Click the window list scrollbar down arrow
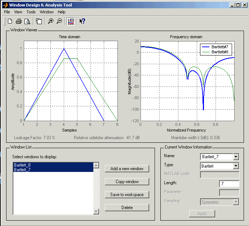Screen dimensions: 249x226 [x=96, y=212]
